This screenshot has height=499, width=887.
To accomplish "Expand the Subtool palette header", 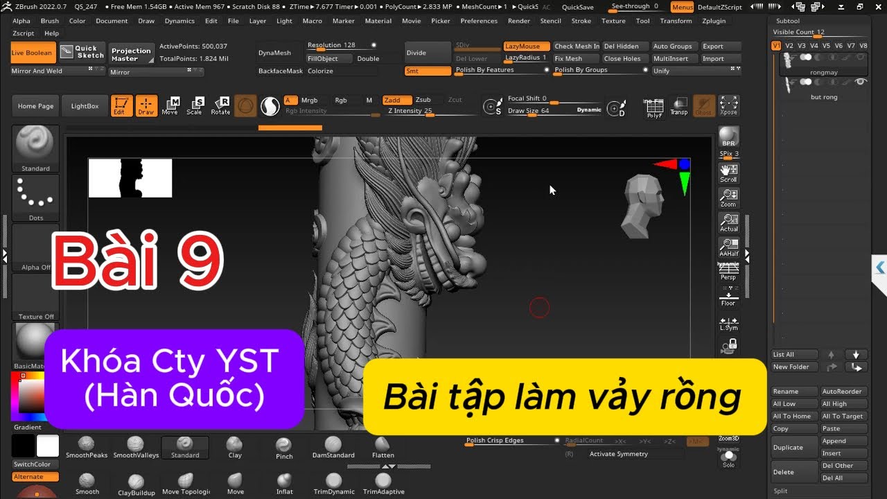I will (x=788, y=21).
